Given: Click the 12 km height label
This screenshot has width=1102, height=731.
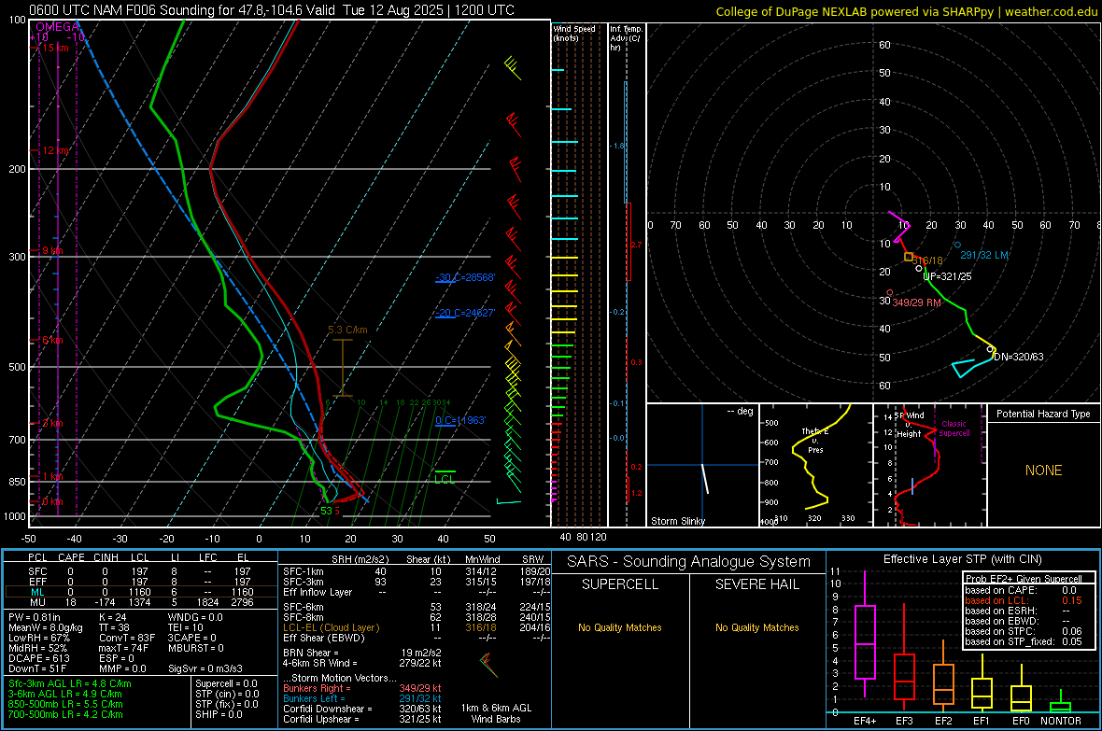Looking at the screenshot, I should [x=56, y=150].
